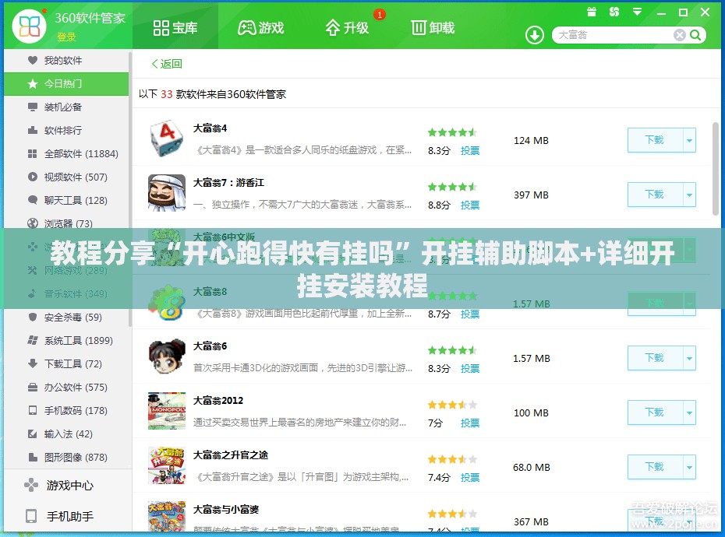Open 手机数码 (178) category
Image resolution: width=725 pixels, height=537 pixels.
[x=66, y=410]
